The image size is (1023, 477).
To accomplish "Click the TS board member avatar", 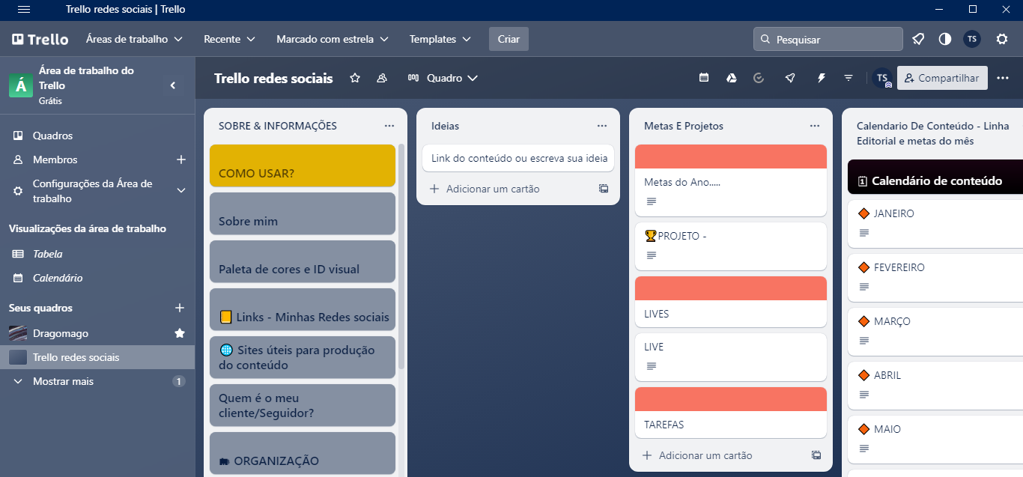I will click(x=882, y=78).
